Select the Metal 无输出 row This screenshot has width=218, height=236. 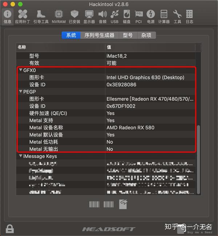106,149
